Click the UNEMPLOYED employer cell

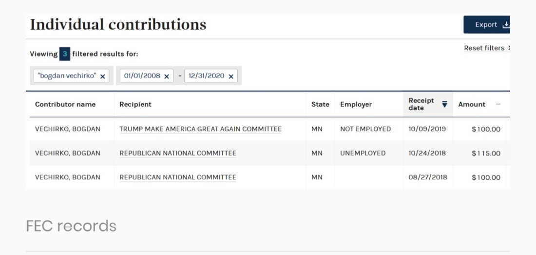pyautogui.click(x=363, y=153)
